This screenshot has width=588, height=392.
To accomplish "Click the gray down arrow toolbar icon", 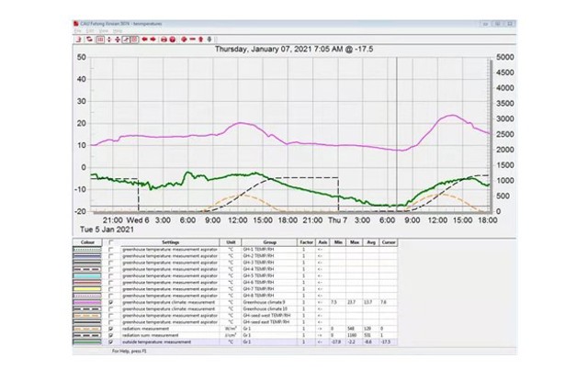I will (x=209, y=39).
